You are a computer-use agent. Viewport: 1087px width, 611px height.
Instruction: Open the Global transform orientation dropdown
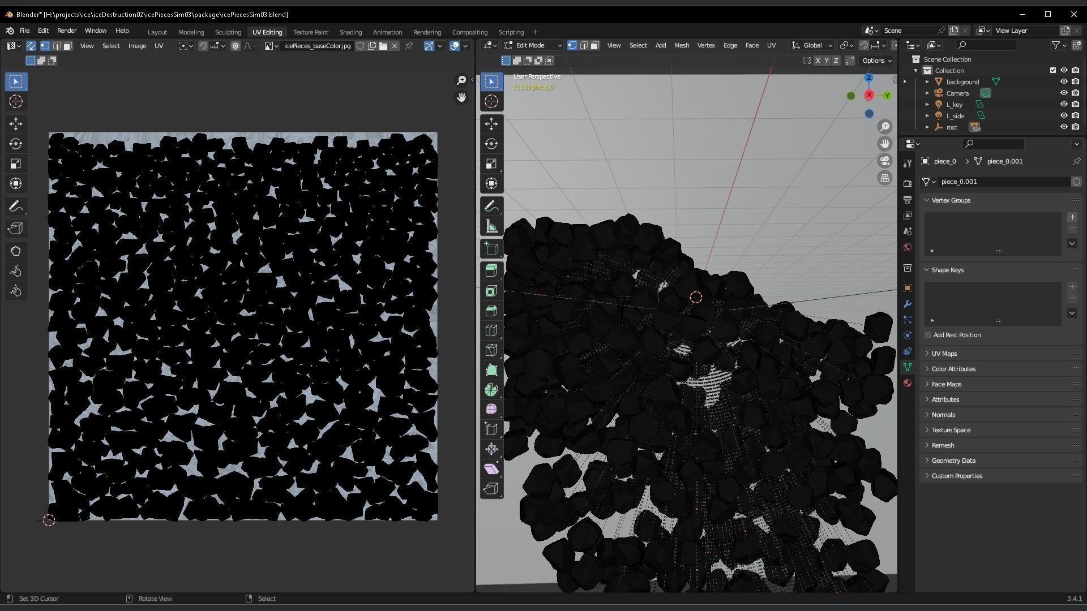[812, 45]
